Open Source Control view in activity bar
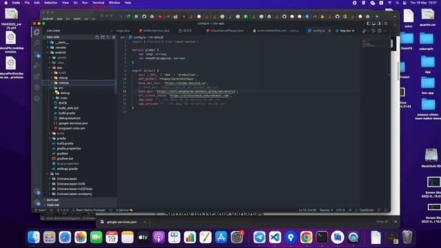Viewport: 441px width, 248px height. pyautogui.click(x=37, y=54)
